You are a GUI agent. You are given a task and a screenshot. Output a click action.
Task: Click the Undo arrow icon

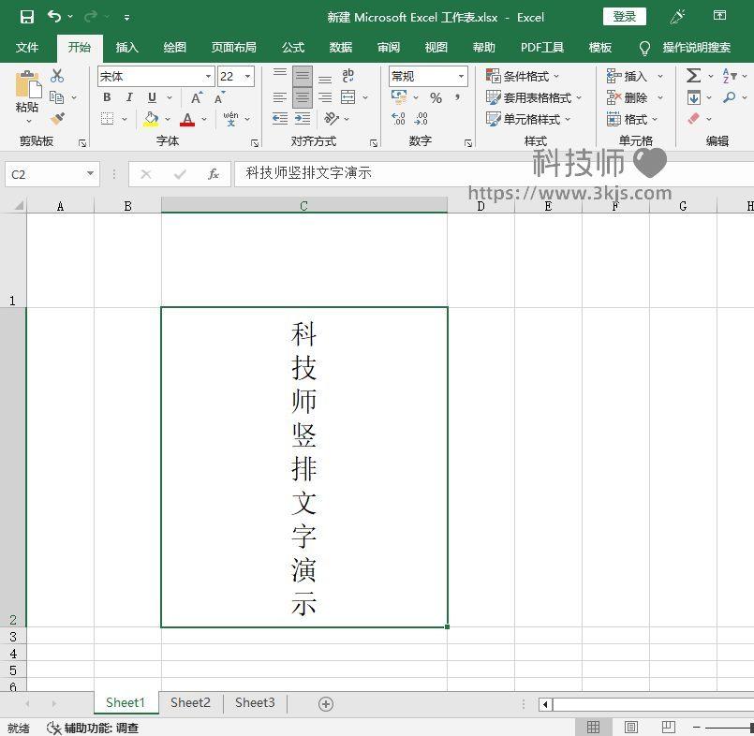54,17
